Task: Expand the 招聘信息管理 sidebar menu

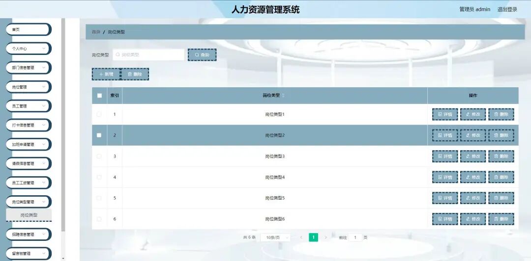Action: (x=29, y=235)
